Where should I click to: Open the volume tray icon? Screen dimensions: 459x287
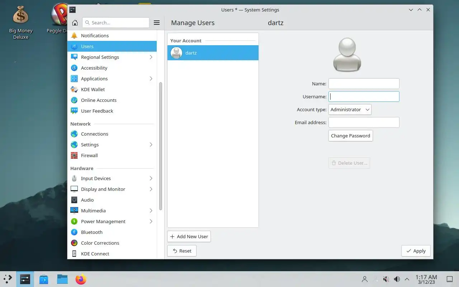click(x=397, y=279)
